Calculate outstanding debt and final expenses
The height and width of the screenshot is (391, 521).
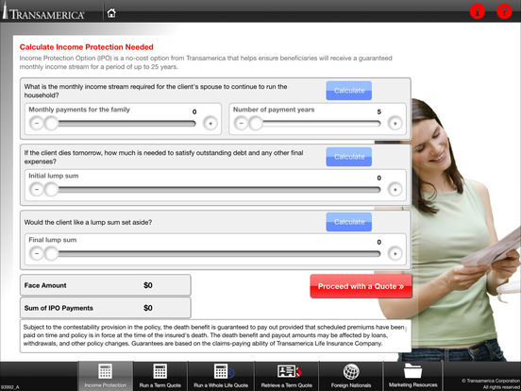pos(349,157)
